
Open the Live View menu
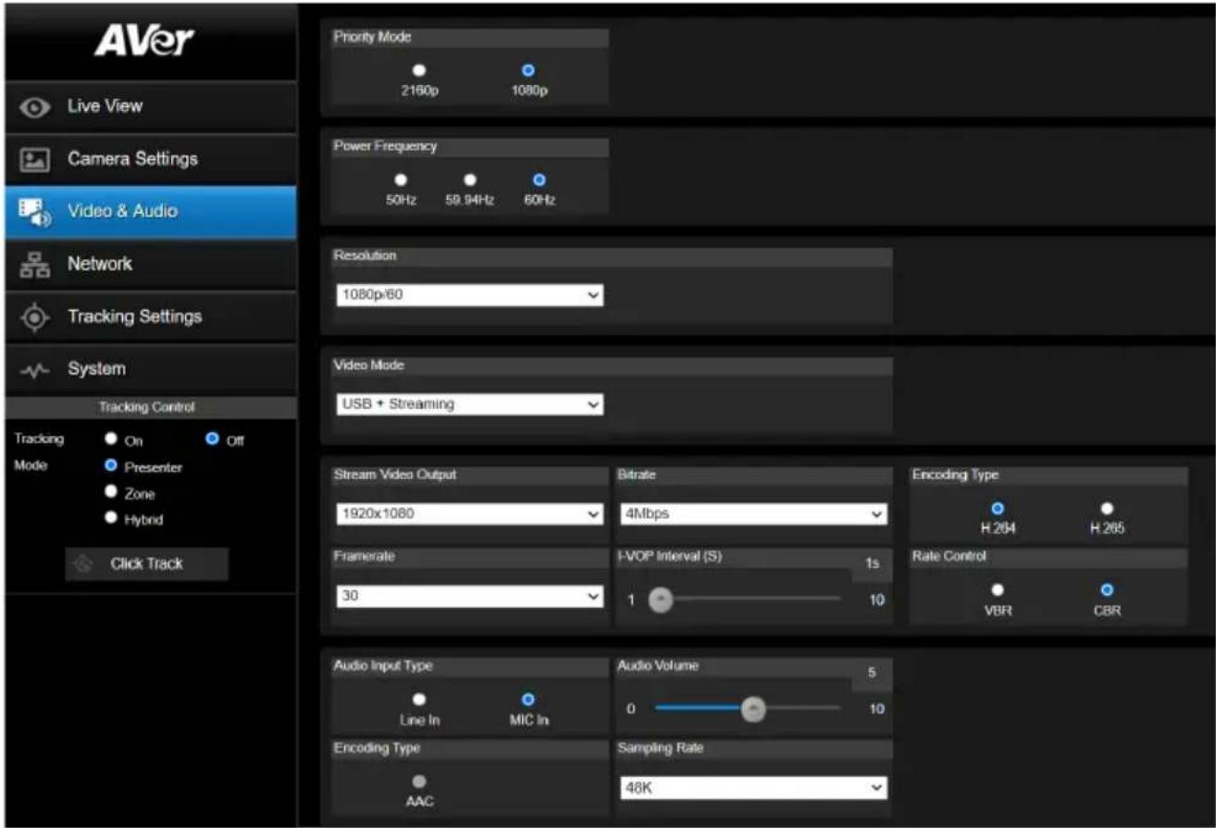pyautogui.click(x=149, y=106)
